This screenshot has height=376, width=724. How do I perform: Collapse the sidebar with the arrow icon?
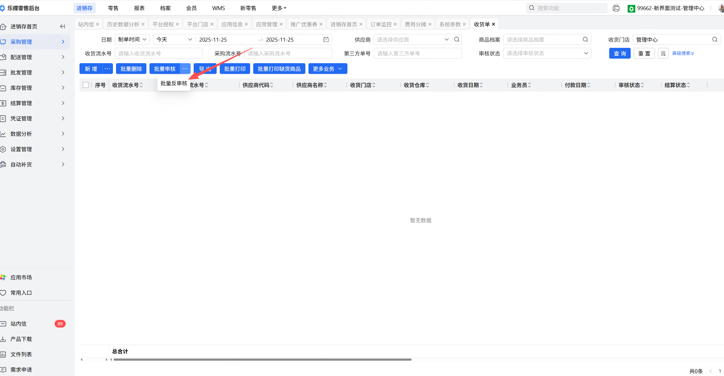click(x=63, y=26)
